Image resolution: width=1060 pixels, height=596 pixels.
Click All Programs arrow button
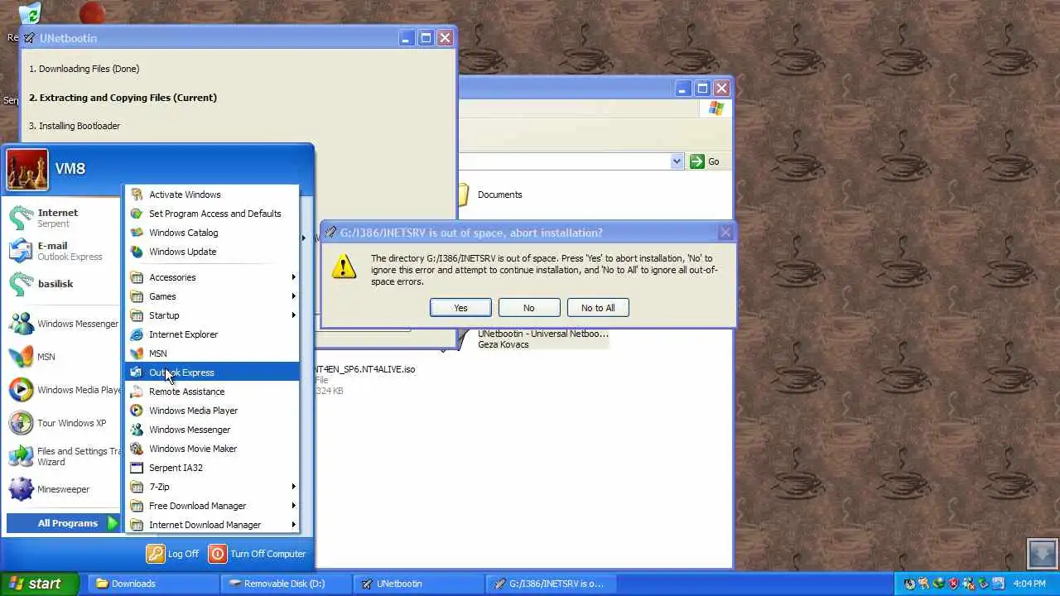113,523
